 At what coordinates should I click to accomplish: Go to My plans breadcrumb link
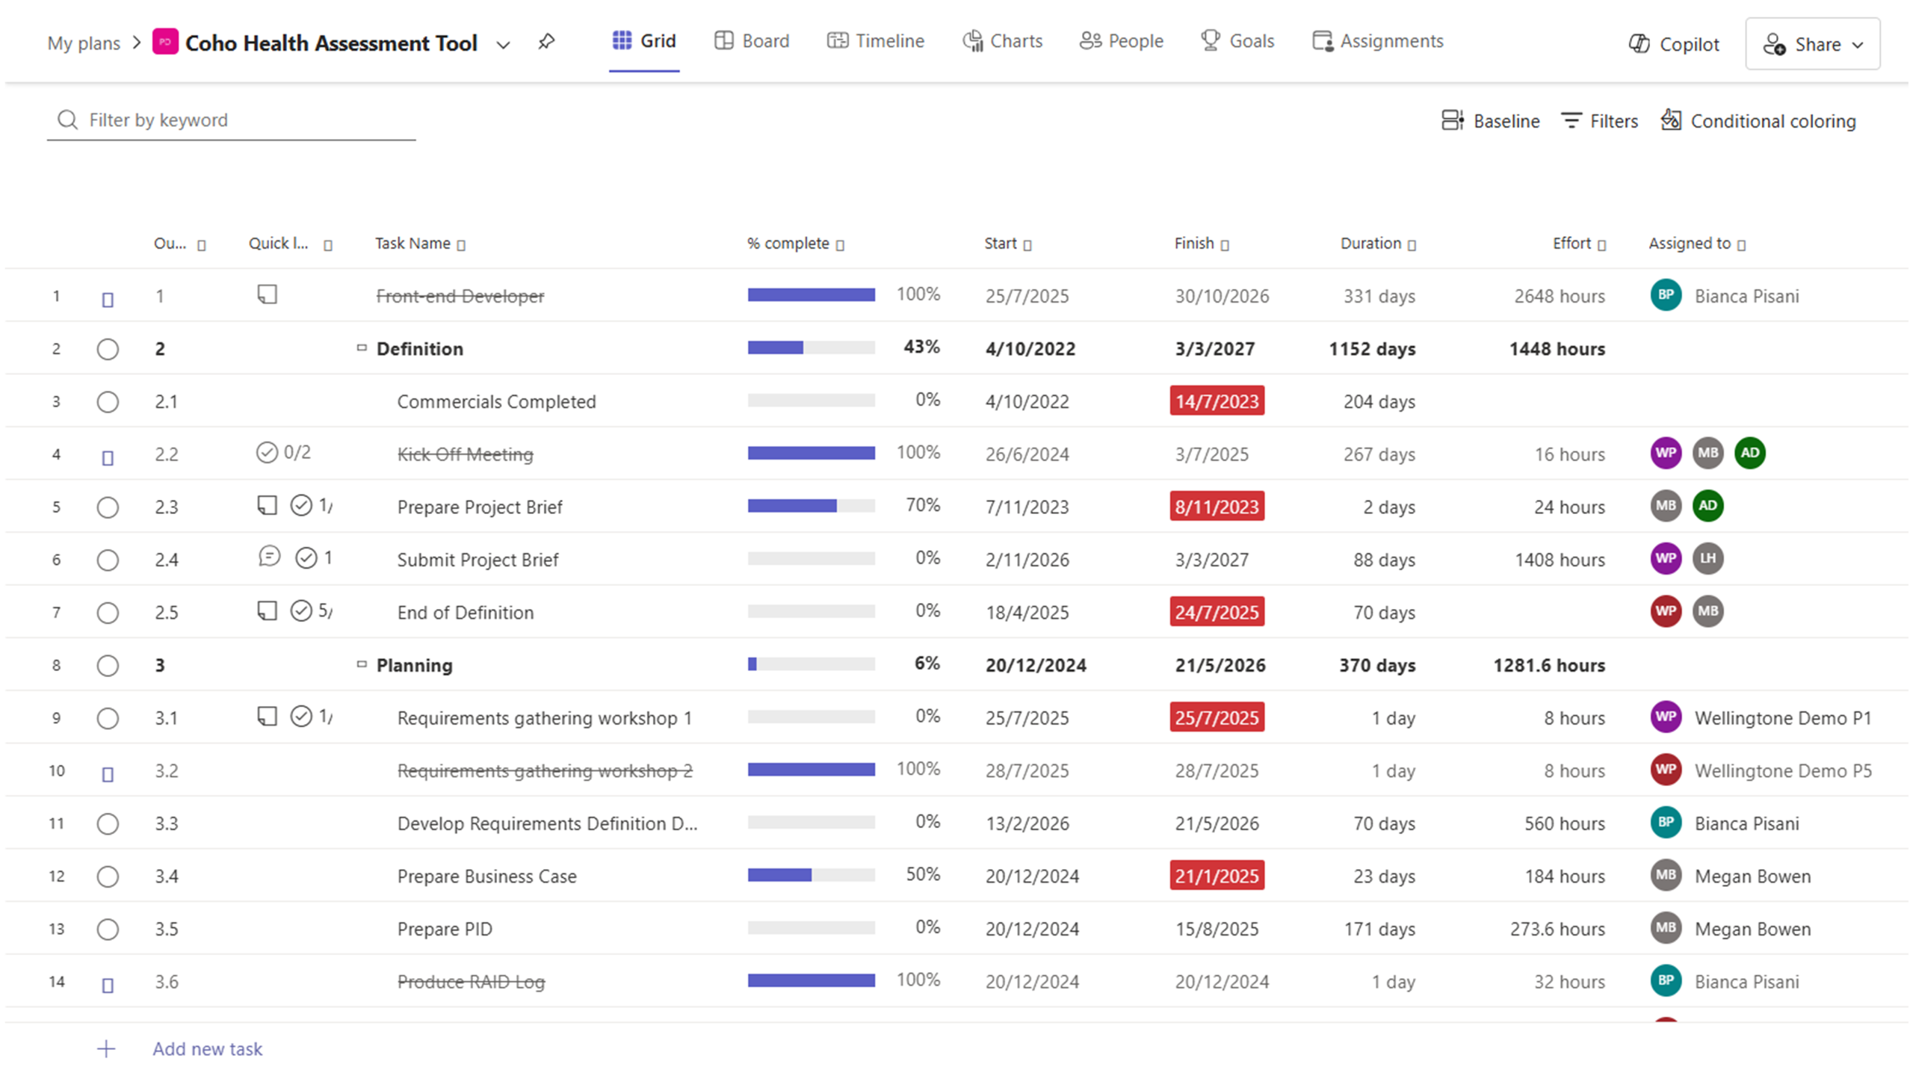tap(84, 43)
